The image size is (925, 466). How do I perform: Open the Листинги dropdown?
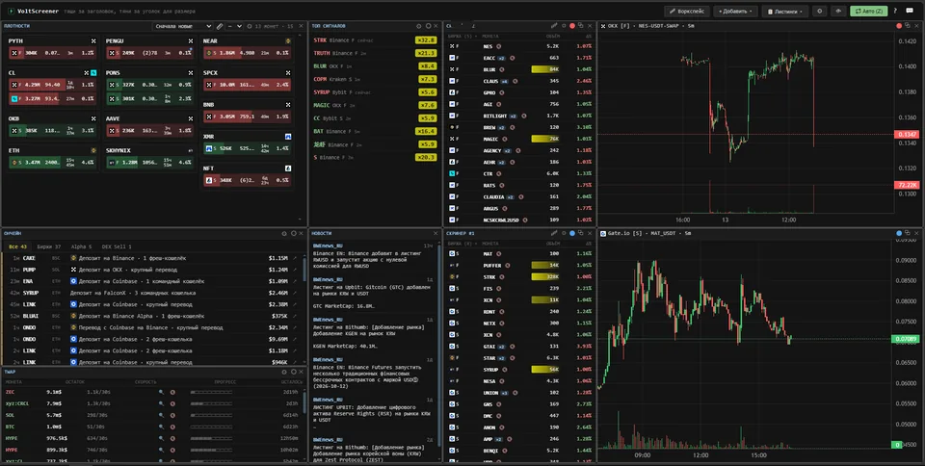[x=784, y=12]
